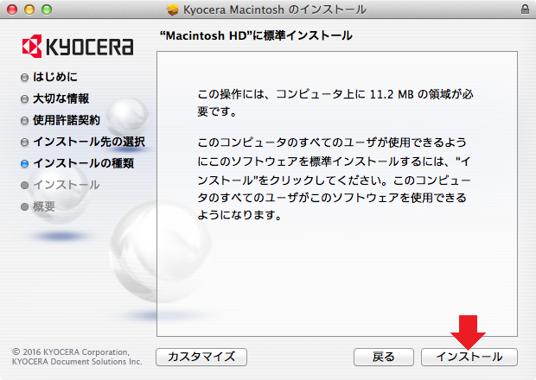Click the bullet beside 使用許諾契約
This screenshot has width=536, height=380.
24,121
